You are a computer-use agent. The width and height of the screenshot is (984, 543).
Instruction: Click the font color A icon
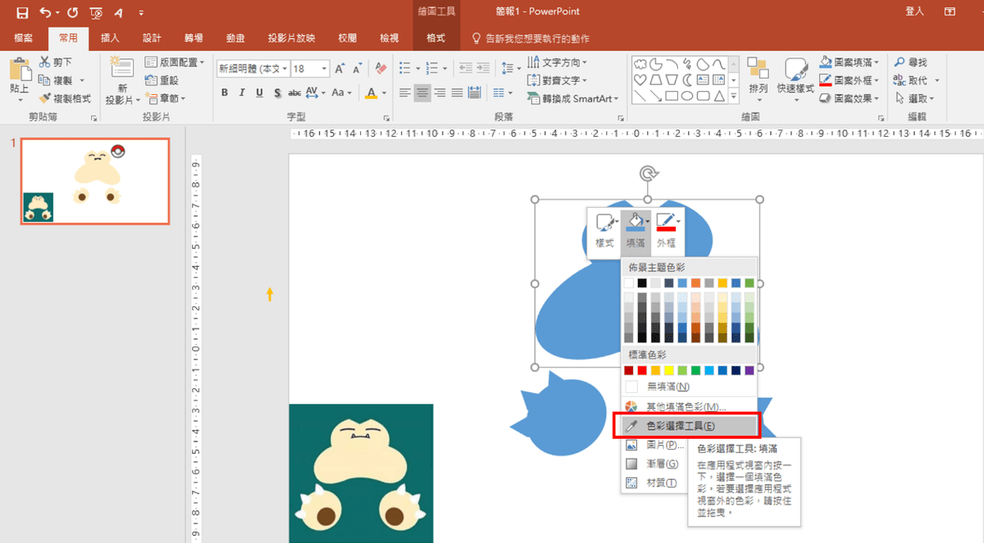point(371,93)
